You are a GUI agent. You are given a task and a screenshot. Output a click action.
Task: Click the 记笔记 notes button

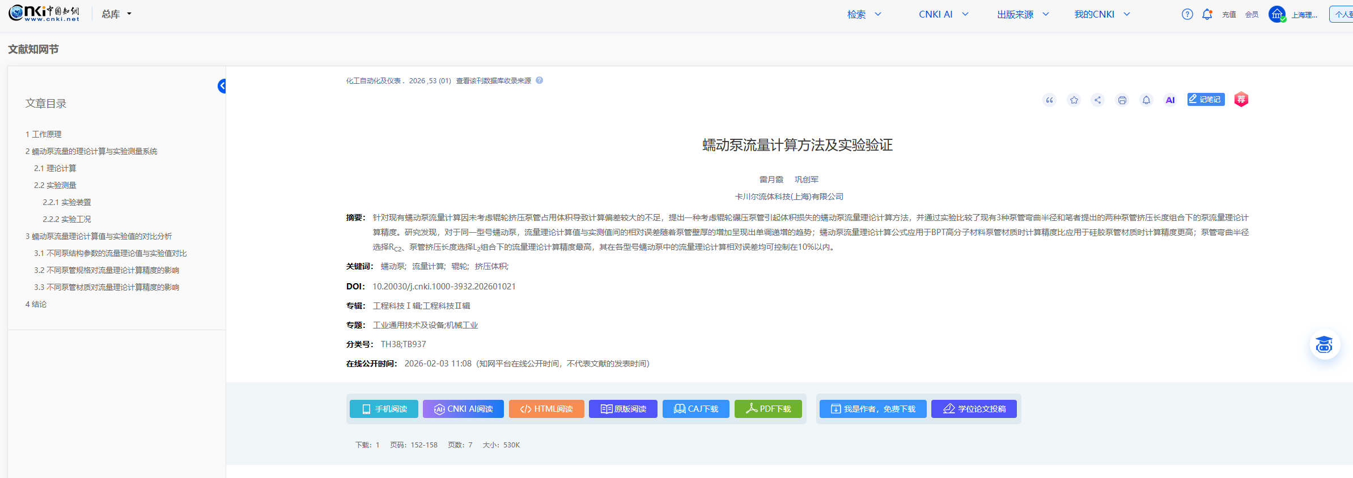(1206, 100)
